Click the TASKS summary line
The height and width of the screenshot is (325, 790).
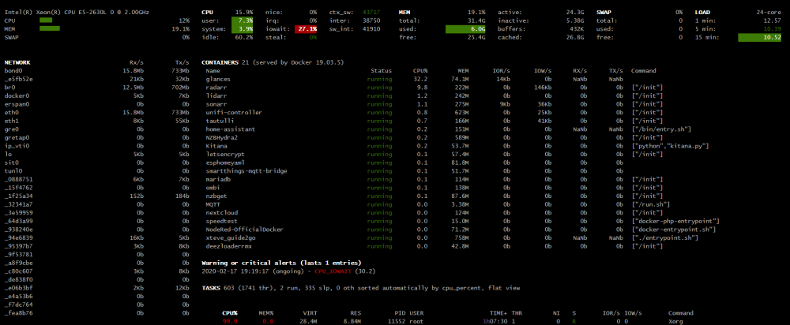(361, 288)
